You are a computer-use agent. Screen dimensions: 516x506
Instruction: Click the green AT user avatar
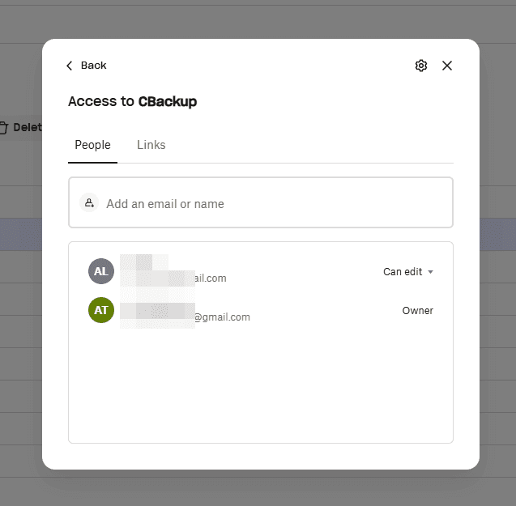click(101, 310)
